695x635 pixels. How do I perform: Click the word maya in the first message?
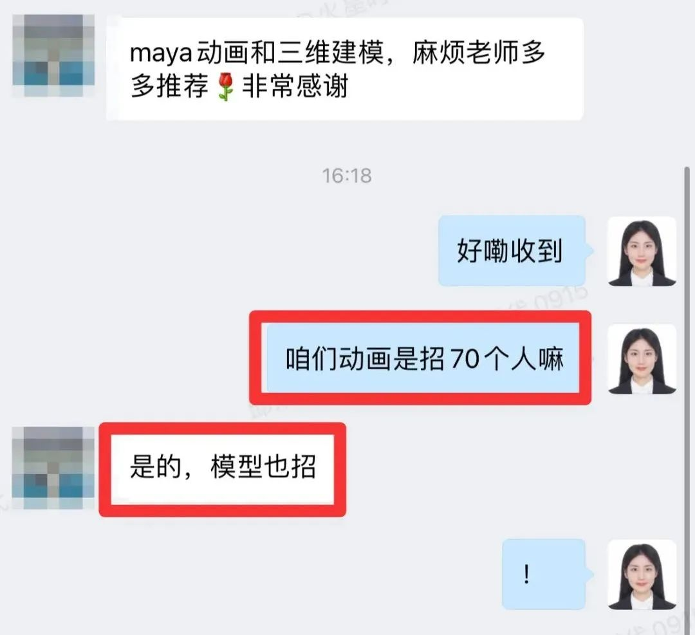161,54
